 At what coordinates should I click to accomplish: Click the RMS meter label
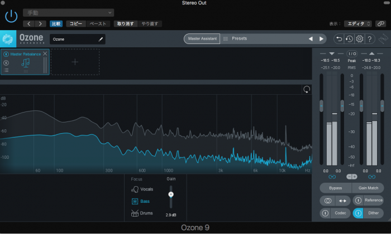[351, 67]
